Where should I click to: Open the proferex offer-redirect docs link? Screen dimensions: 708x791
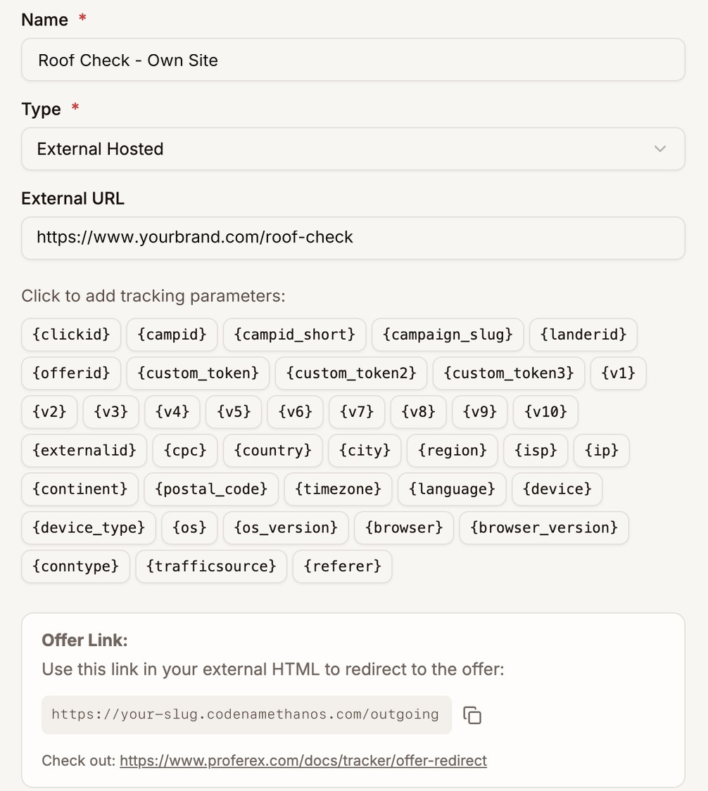[303, 760]
